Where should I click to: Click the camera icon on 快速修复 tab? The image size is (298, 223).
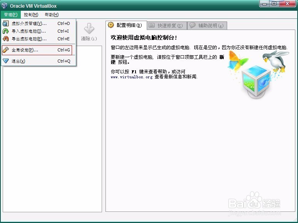coord(151,25)
